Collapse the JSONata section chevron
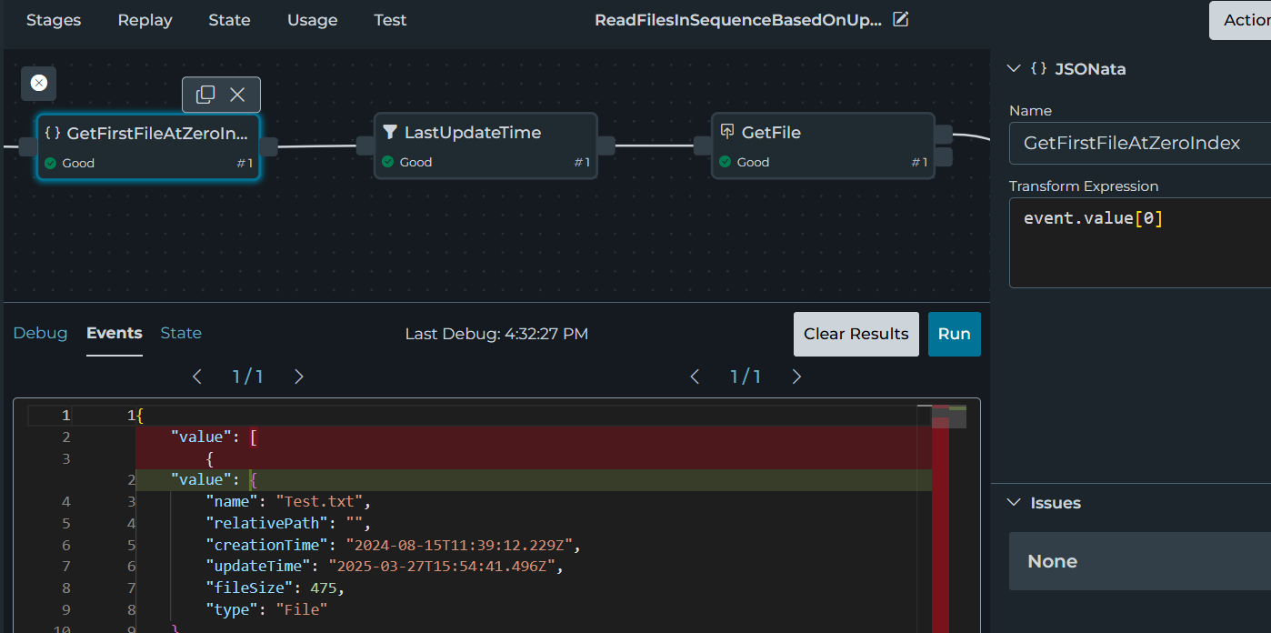The width and height of the screenshot is (1271, 633). (1015, 69)
